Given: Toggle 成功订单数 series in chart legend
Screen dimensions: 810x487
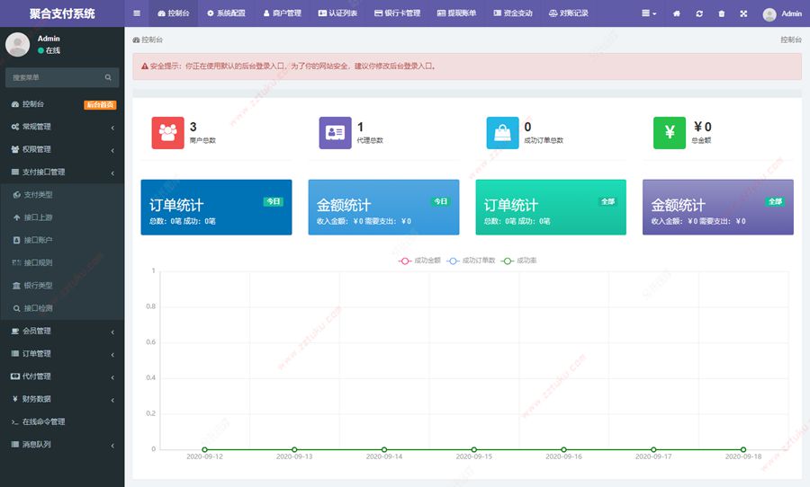Looking at the screenshot, I should (x=472, y=261).
